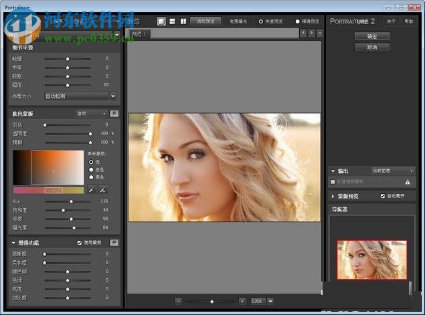Click the 135% zoom value field
The height and width of the screenshot is (315, 425).
(x=257, y=301)
